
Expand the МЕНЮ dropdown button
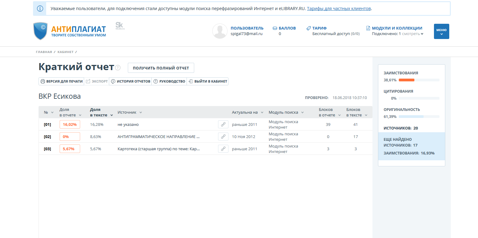(441, 31)
